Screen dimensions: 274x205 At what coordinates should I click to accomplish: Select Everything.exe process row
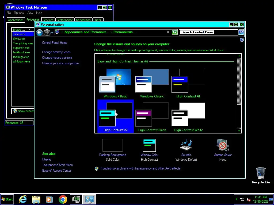pyautogui.click(x=23, y=44)
